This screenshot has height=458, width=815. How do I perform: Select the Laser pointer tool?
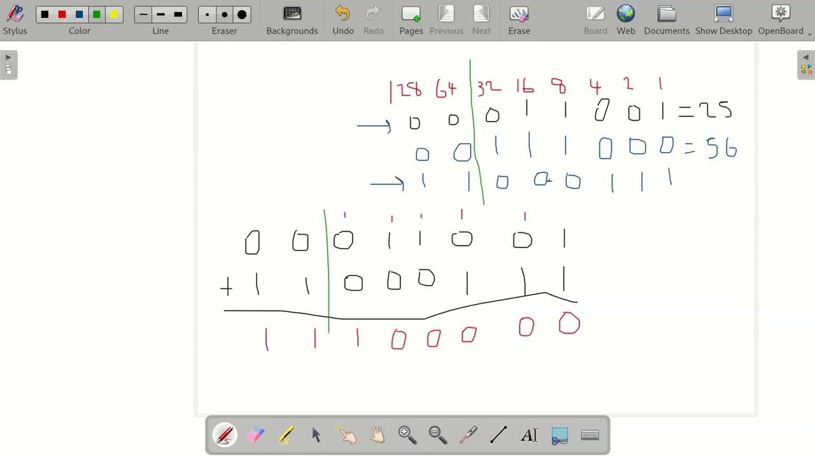tap(469, 435)
